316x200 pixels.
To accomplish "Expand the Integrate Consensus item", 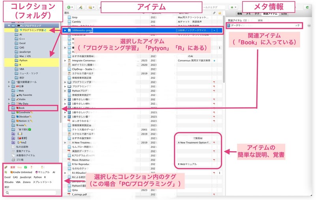I will 65,61.
